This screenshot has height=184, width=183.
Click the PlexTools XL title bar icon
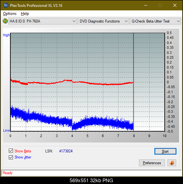click(6, 5)
